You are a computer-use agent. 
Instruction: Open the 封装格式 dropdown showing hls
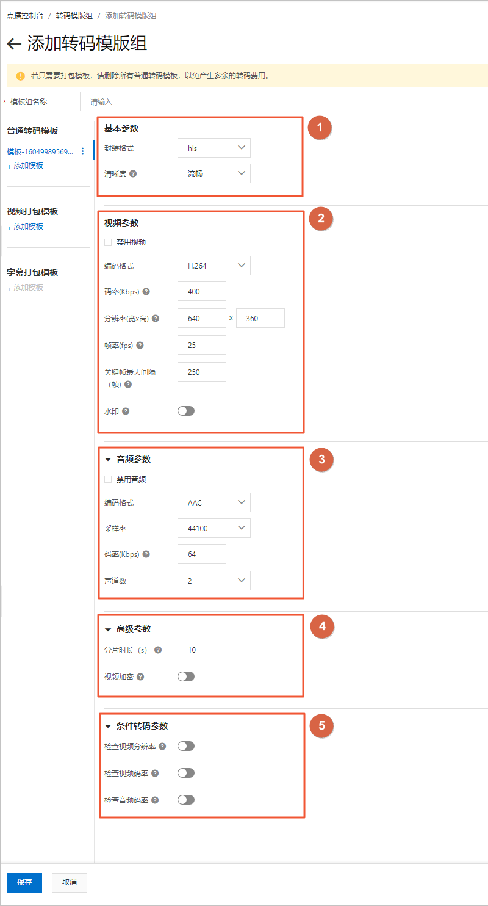[x=214, y=148]
